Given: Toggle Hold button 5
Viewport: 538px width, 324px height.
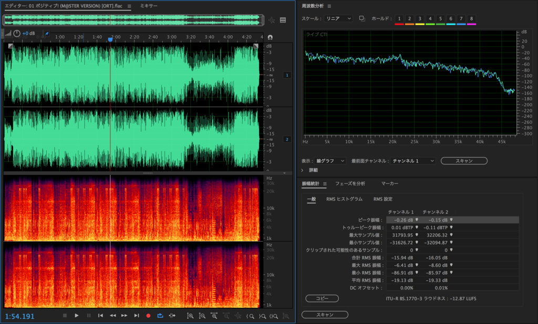Looking at the screenshot, I should pyautogui.click(x=441, y=19).
